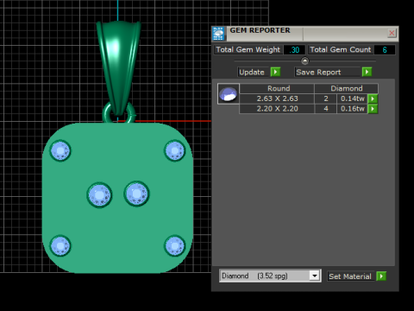
Task: Run Update with its green arrow
Action: coord(275,72)
